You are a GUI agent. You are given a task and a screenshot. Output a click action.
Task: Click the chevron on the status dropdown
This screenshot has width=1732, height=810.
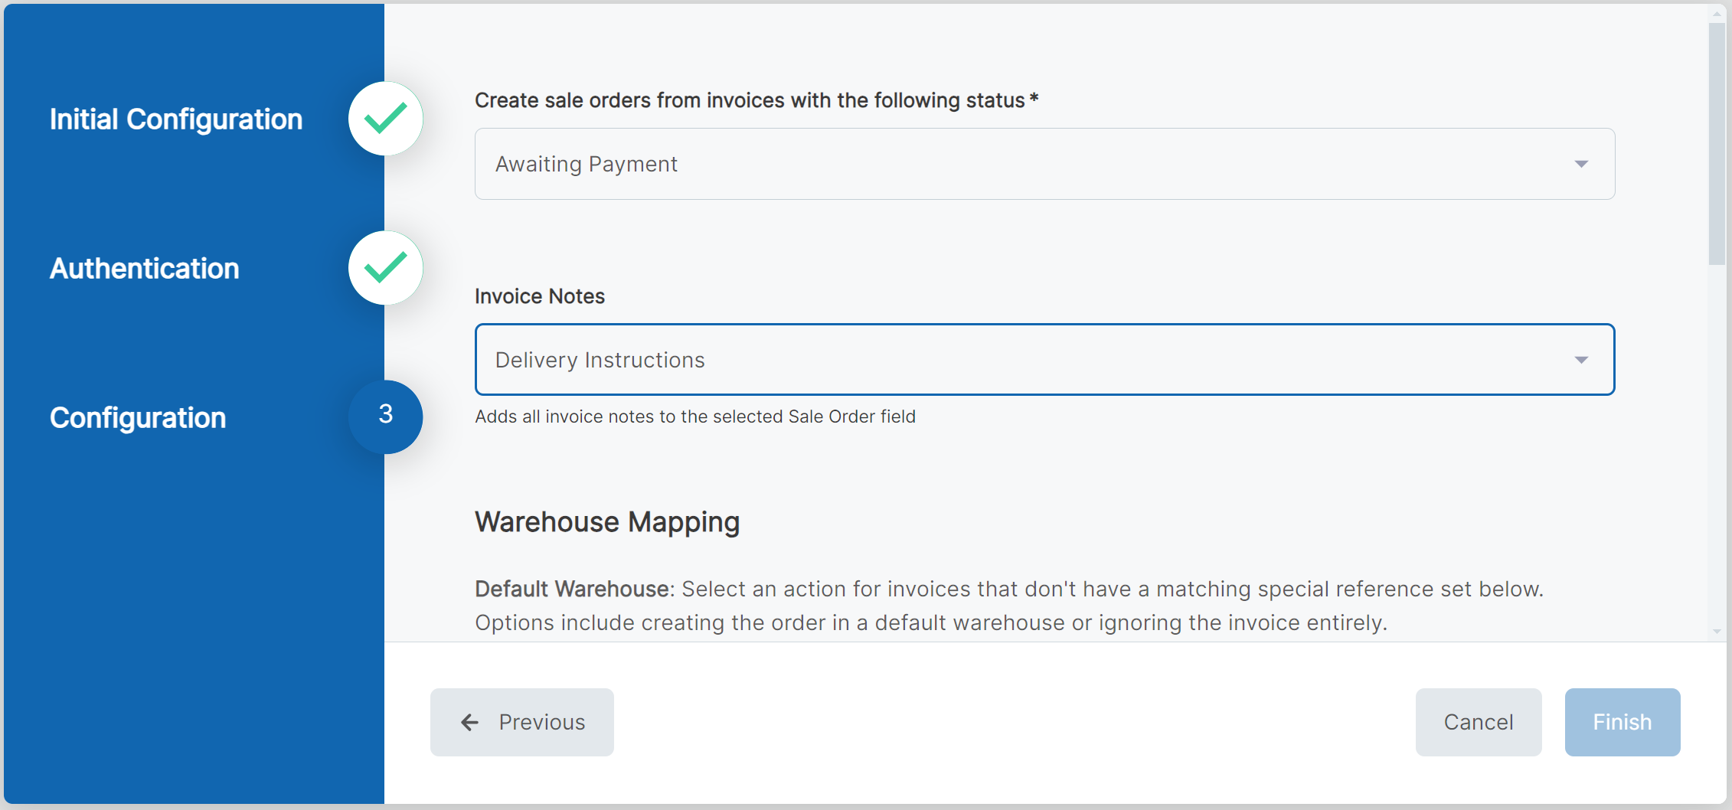[x=1582, y=164]
